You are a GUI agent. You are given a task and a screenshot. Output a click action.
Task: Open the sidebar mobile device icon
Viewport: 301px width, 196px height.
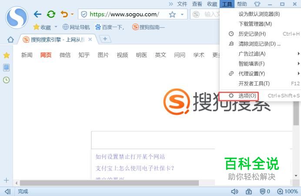[x=7, y=67]
